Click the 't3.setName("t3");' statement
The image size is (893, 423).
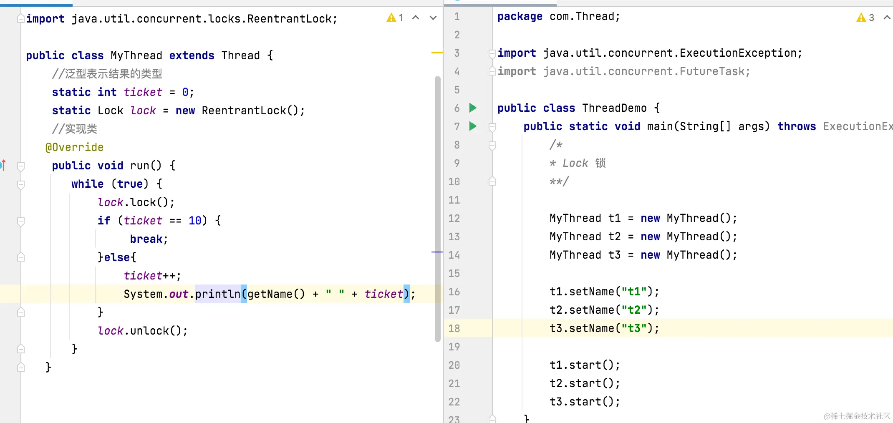[x=605, y=329]
